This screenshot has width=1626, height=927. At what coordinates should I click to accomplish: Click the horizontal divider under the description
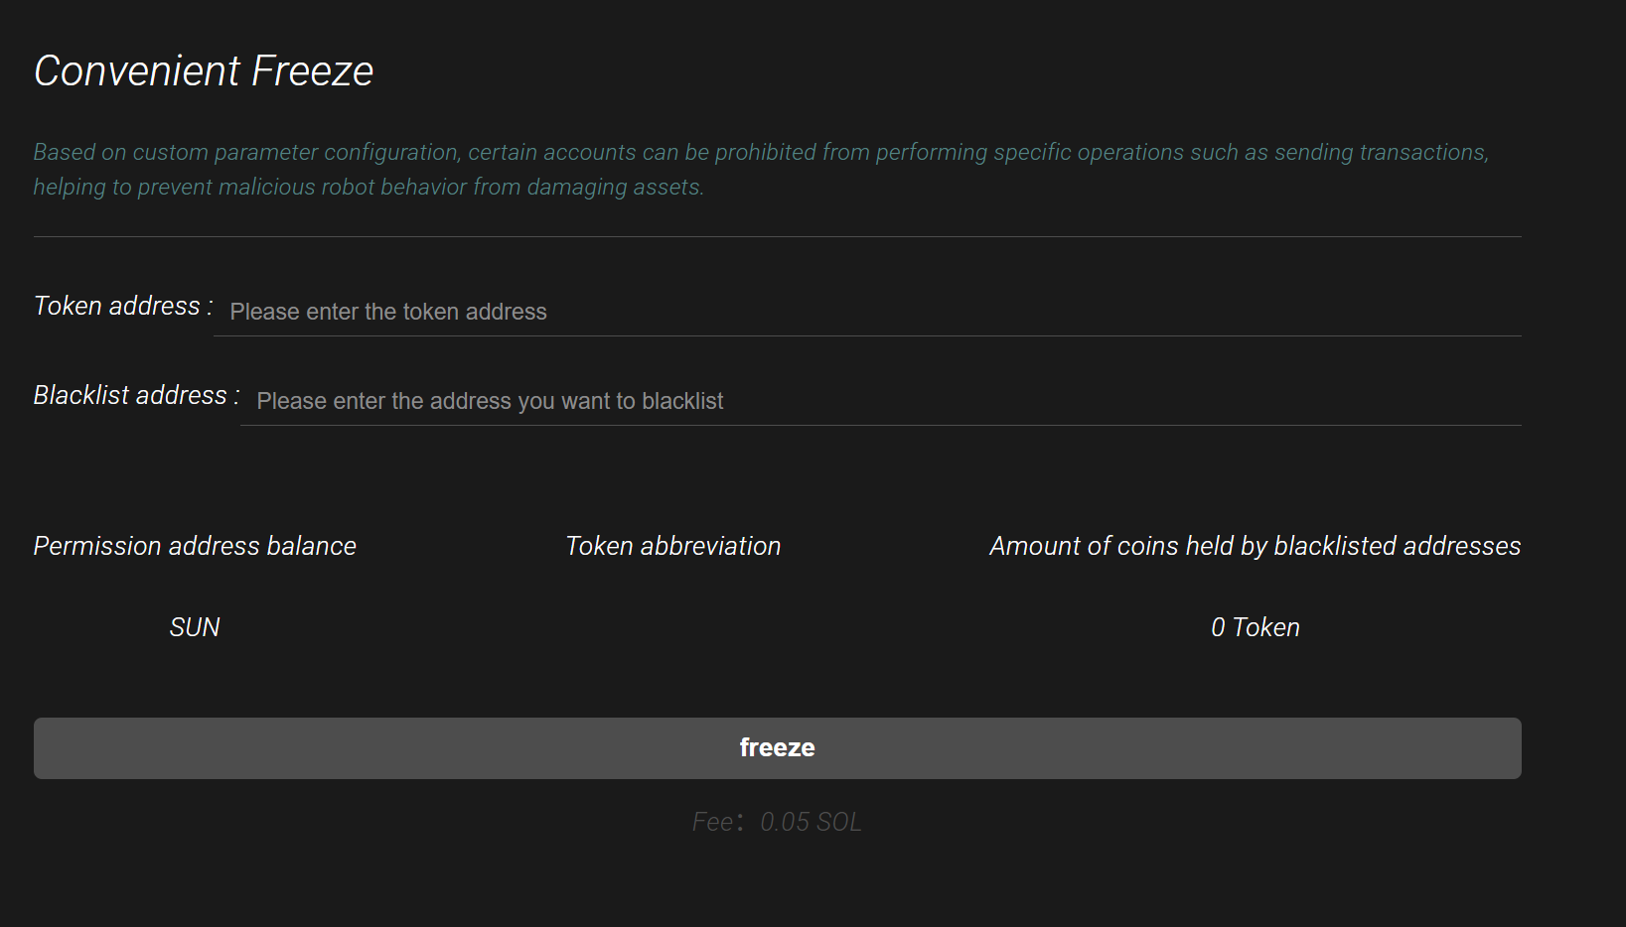coord(778,236)
